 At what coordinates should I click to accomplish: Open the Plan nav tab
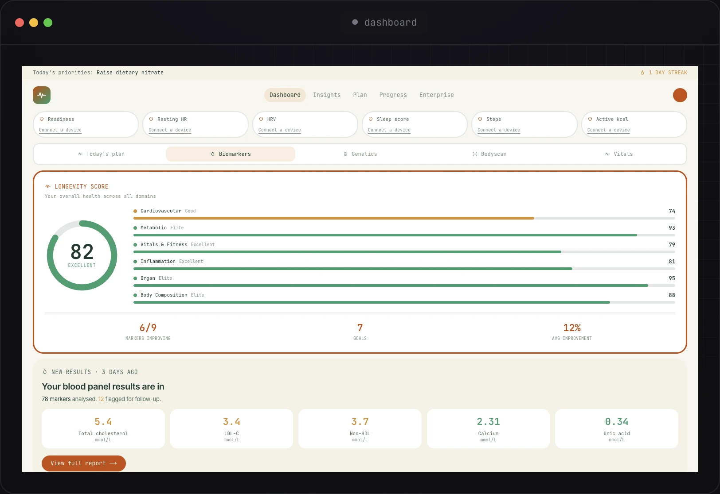click(x=360, y=95)
